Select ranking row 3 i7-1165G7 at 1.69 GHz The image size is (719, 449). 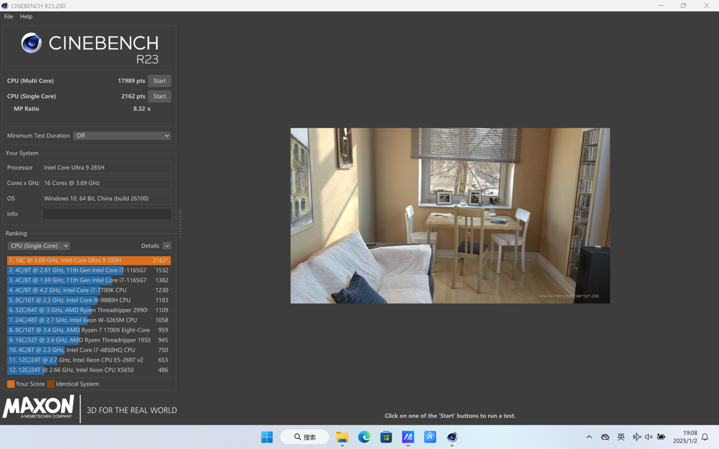pos(89,280)
